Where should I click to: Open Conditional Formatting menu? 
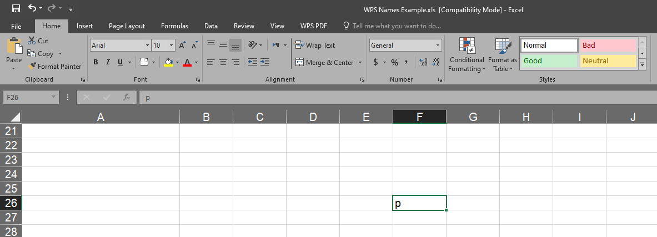pyautogui.click(x=467, y=56)
